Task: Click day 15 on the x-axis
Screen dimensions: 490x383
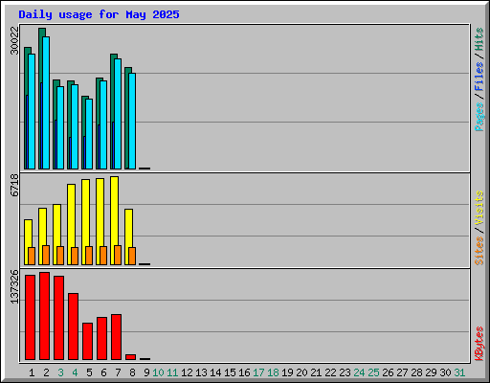Action: (x=230, y=372)
